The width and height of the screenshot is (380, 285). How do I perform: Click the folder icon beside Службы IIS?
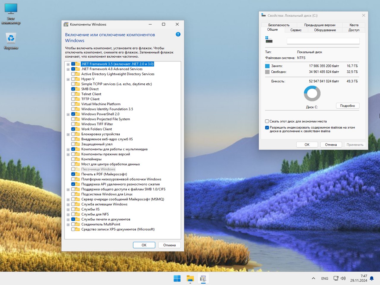78,209
